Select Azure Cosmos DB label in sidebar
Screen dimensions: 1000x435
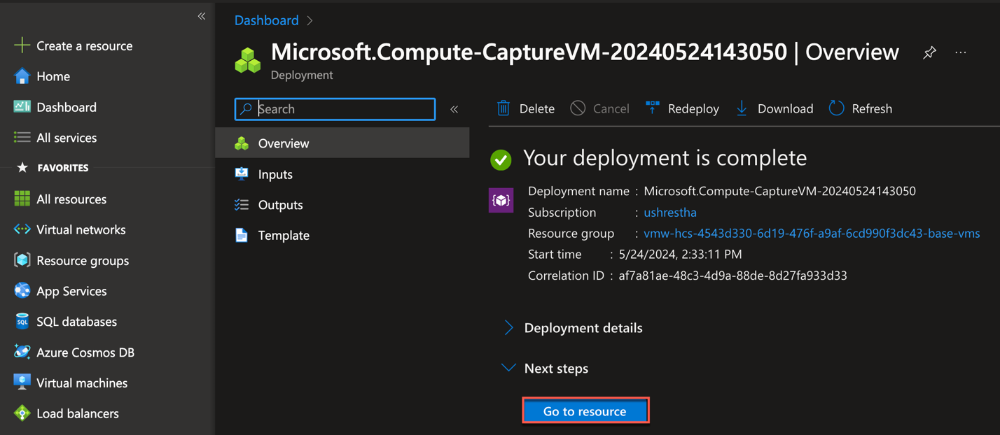tap(85, 352)
